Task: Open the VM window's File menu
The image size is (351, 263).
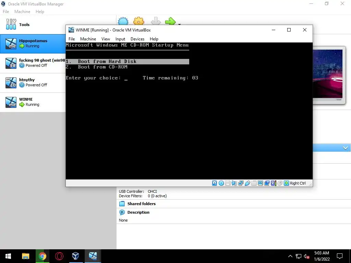Action: (72, 39)
